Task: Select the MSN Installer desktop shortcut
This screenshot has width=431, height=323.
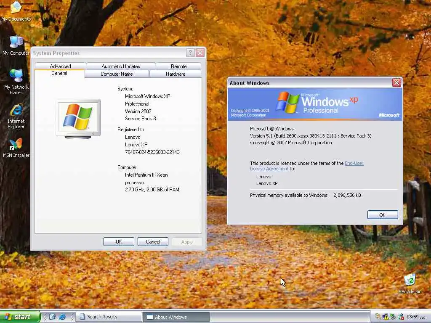Action: 16,148
